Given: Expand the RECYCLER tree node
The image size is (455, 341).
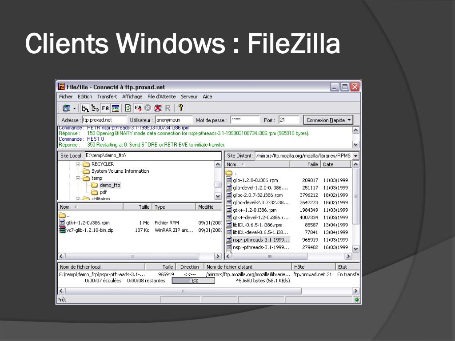Looking at the screenshot, I should pos(78,164).
